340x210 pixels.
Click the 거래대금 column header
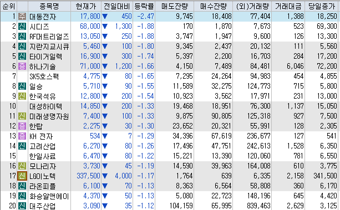point(288,7)
